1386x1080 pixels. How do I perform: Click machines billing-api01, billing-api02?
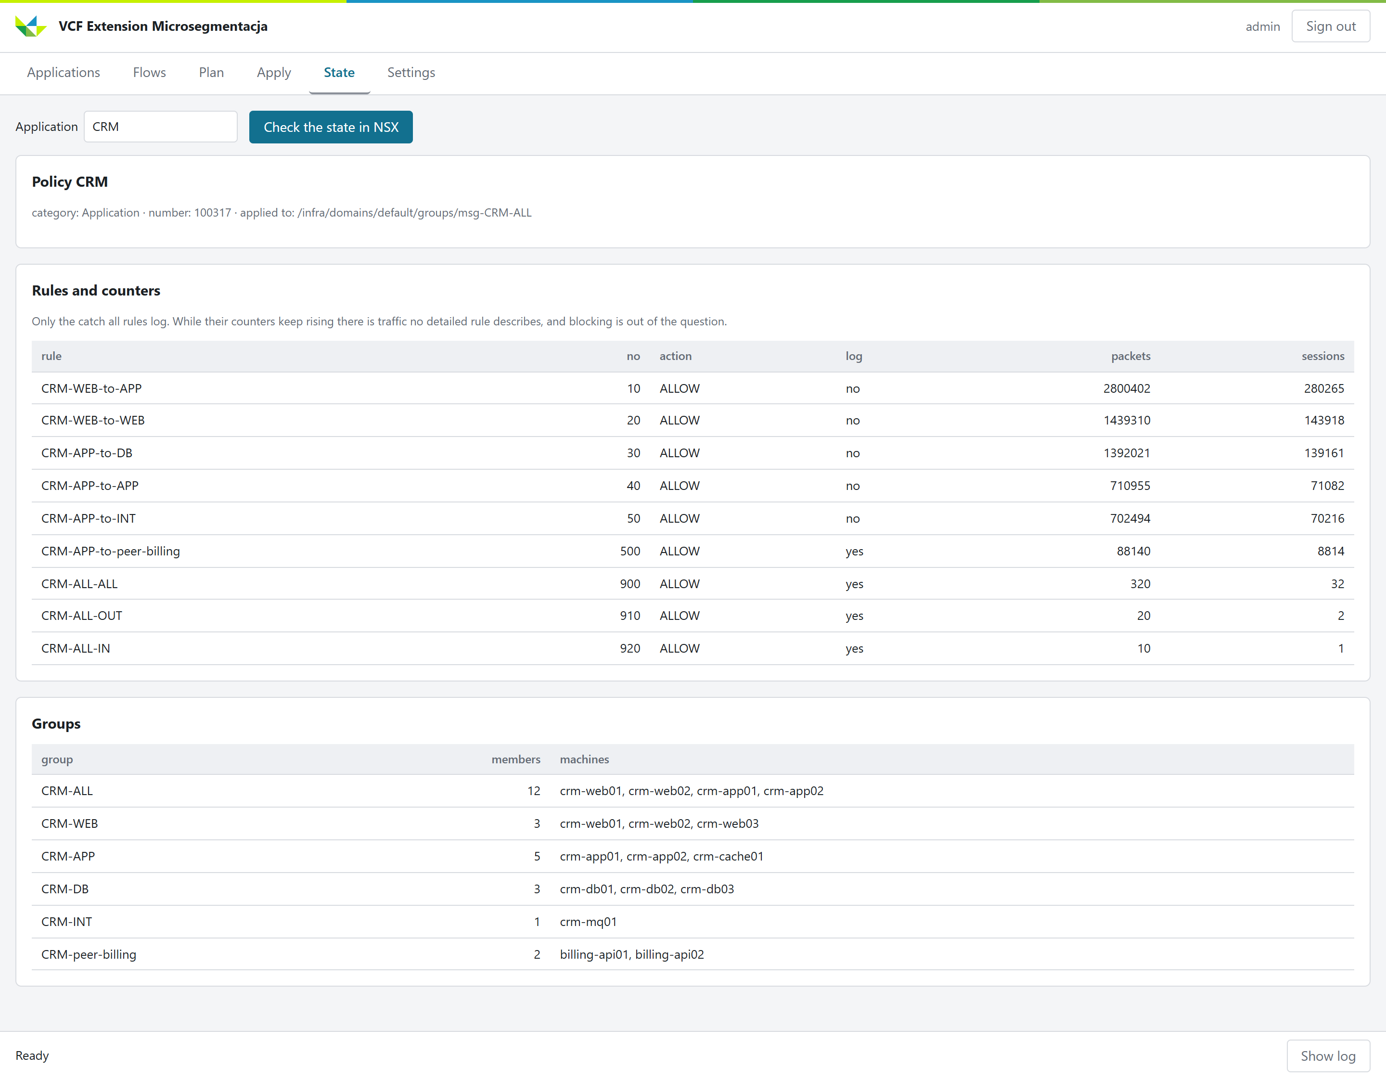[631, 954]
